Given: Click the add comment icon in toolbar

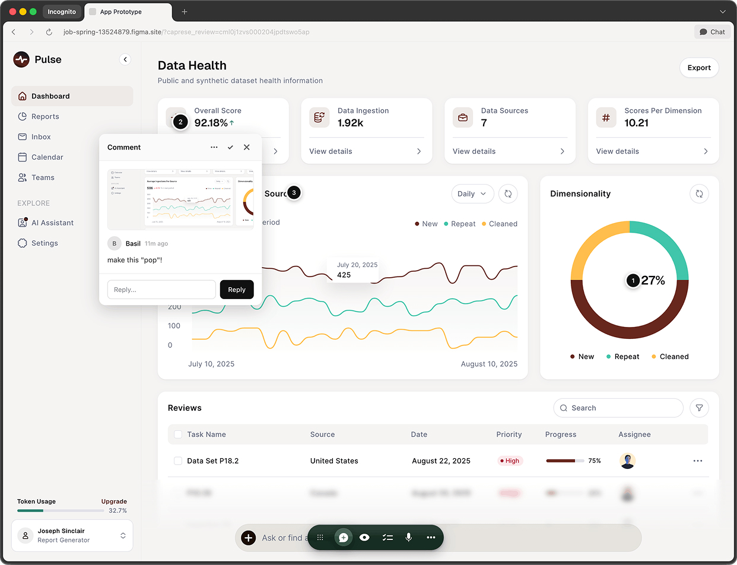Looking at the screenshot, I should pos(343,537).
